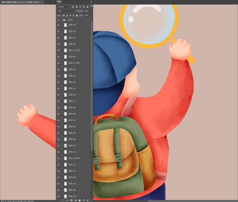
Task: Toggle eye icon for 图层 114
Action: (x=58, y=76)
